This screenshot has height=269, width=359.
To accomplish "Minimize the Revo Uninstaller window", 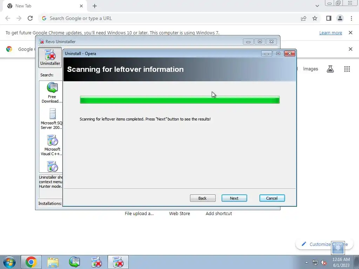I will 248,42.
